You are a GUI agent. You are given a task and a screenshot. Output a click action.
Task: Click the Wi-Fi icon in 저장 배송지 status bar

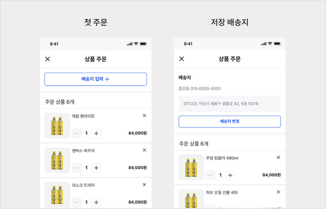pos(270,43)
